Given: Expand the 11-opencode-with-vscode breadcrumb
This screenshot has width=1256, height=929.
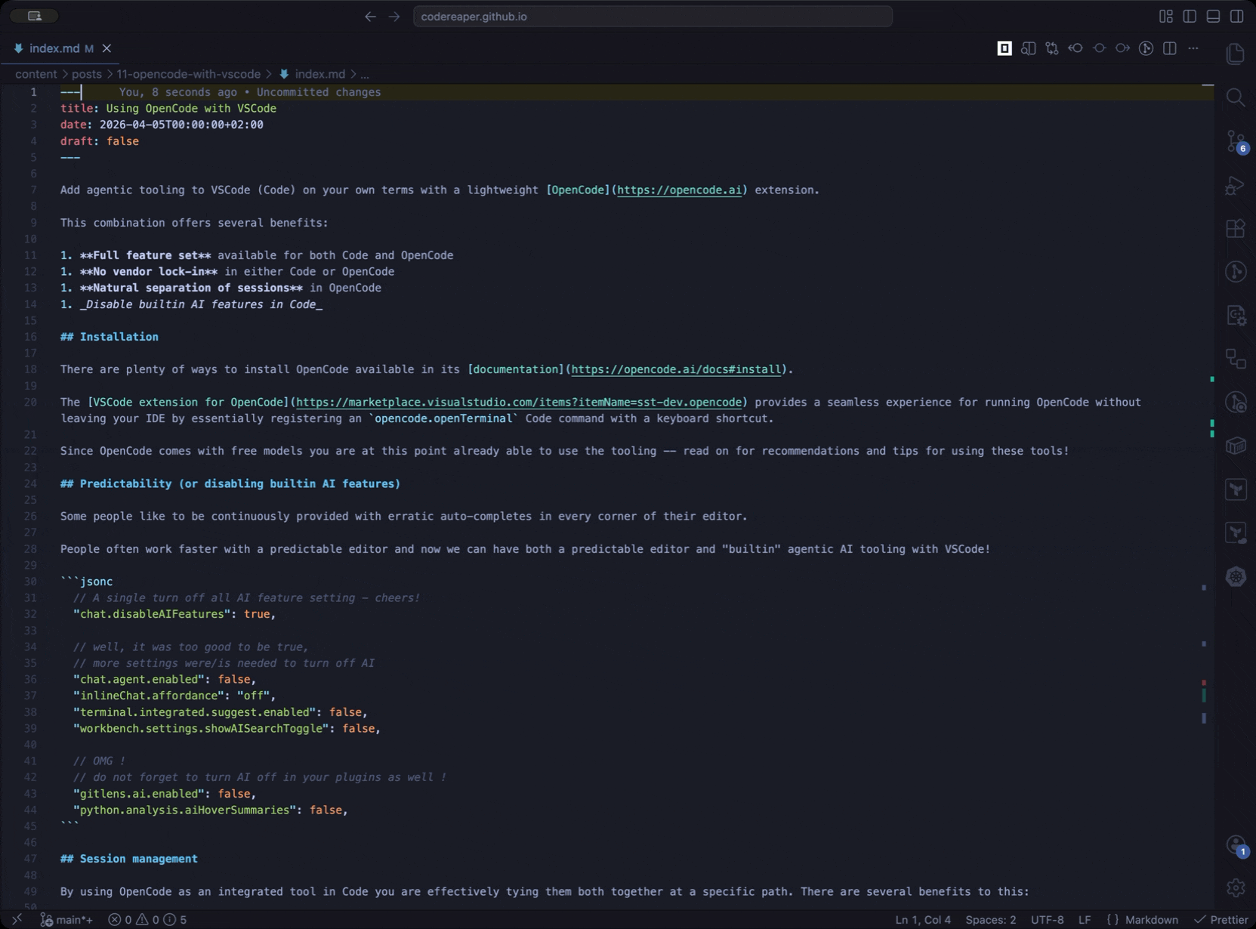Looking at the screenshot, I should coord(189,74).
